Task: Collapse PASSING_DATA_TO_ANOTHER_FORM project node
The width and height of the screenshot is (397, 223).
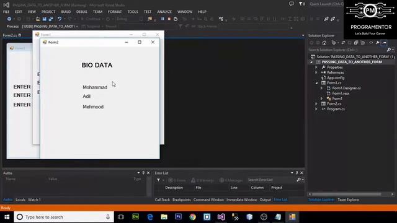Action: coord(311,62)
